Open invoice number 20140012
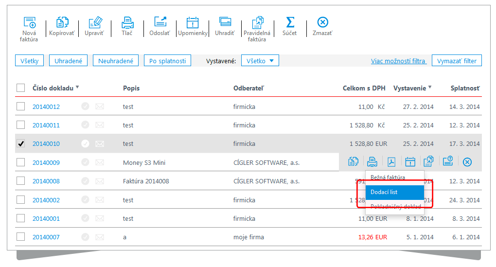Viewport: 496px width, 267px height. [46, 107]
